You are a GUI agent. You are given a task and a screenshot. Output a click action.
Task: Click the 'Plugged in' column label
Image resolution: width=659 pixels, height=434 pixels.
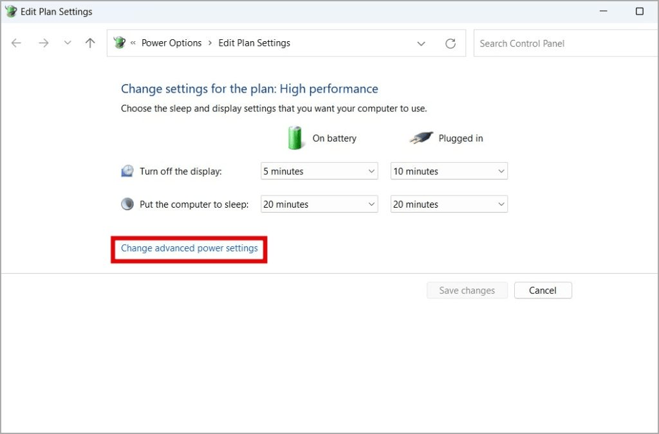(461, 138)
